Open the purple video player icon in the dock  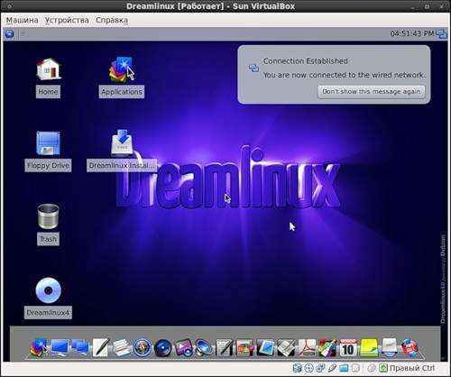click(183, 348)
